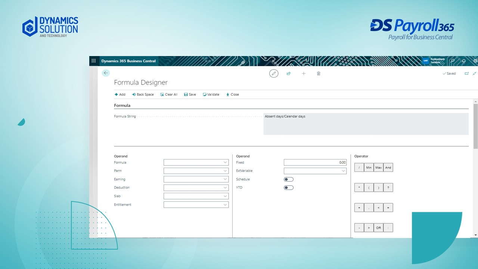The height and width of the screenshot is (269, 478).
Task: Click Back Space action
Action: 143,95
